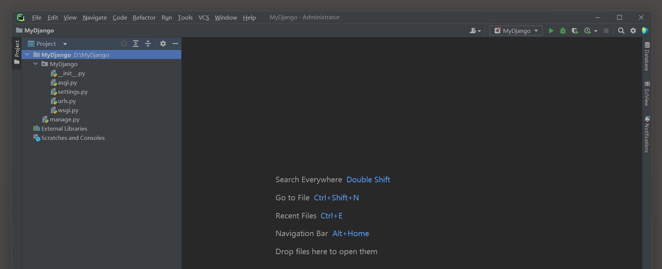Open Code With Me user icon
Viewport: 662px width, 269px height.
[x=475, y=31]
